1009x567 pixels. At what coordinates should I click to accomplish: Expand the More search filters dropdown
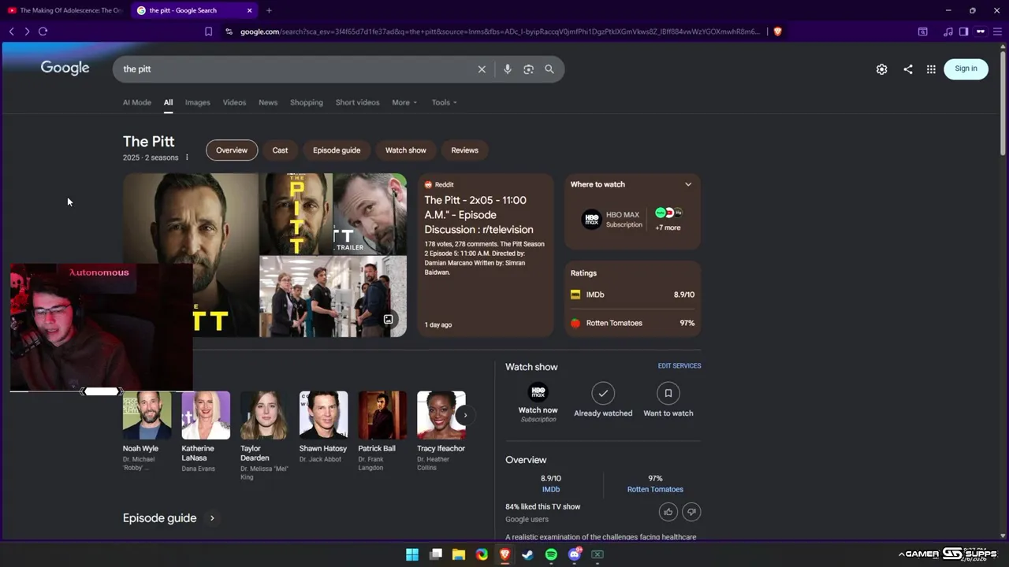[x=404, y=102]
